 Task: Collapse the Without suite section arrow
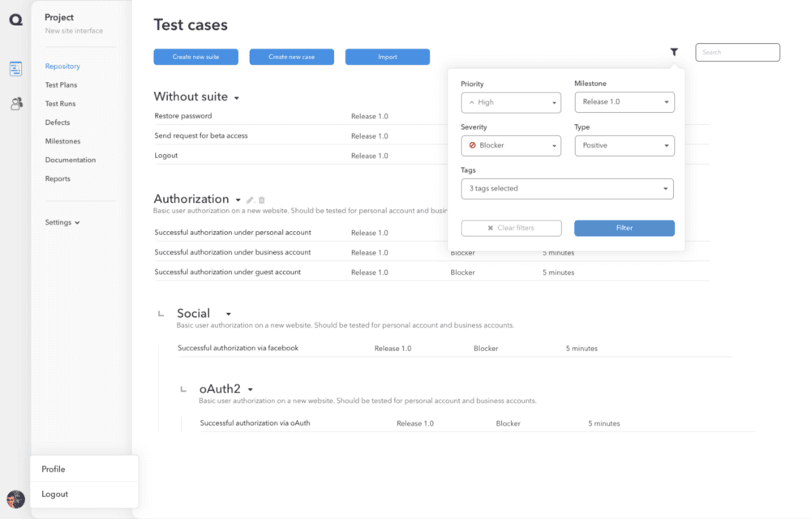237,97
